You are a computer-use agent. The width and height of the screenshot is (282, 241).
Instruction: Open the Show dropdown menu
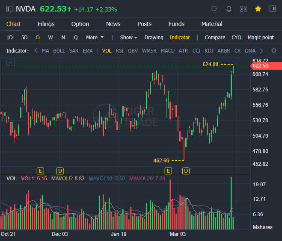click(128, 38)
